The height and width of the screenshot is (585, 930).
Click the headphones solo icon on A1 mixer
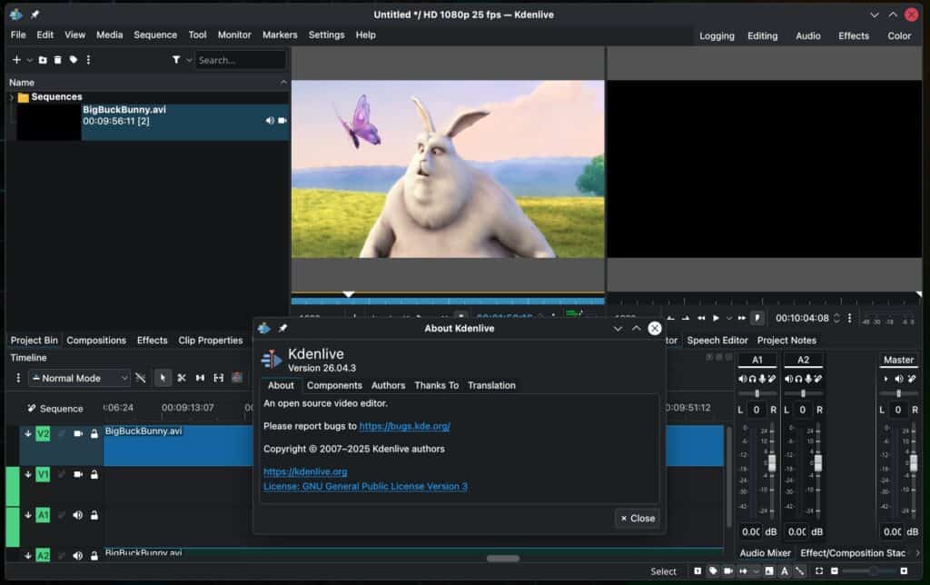pyautogui.click(x=752, y=379)
